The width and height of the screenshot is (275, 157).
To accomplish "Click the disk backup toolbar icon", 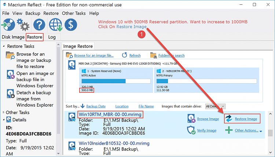I will click(8, 24).
